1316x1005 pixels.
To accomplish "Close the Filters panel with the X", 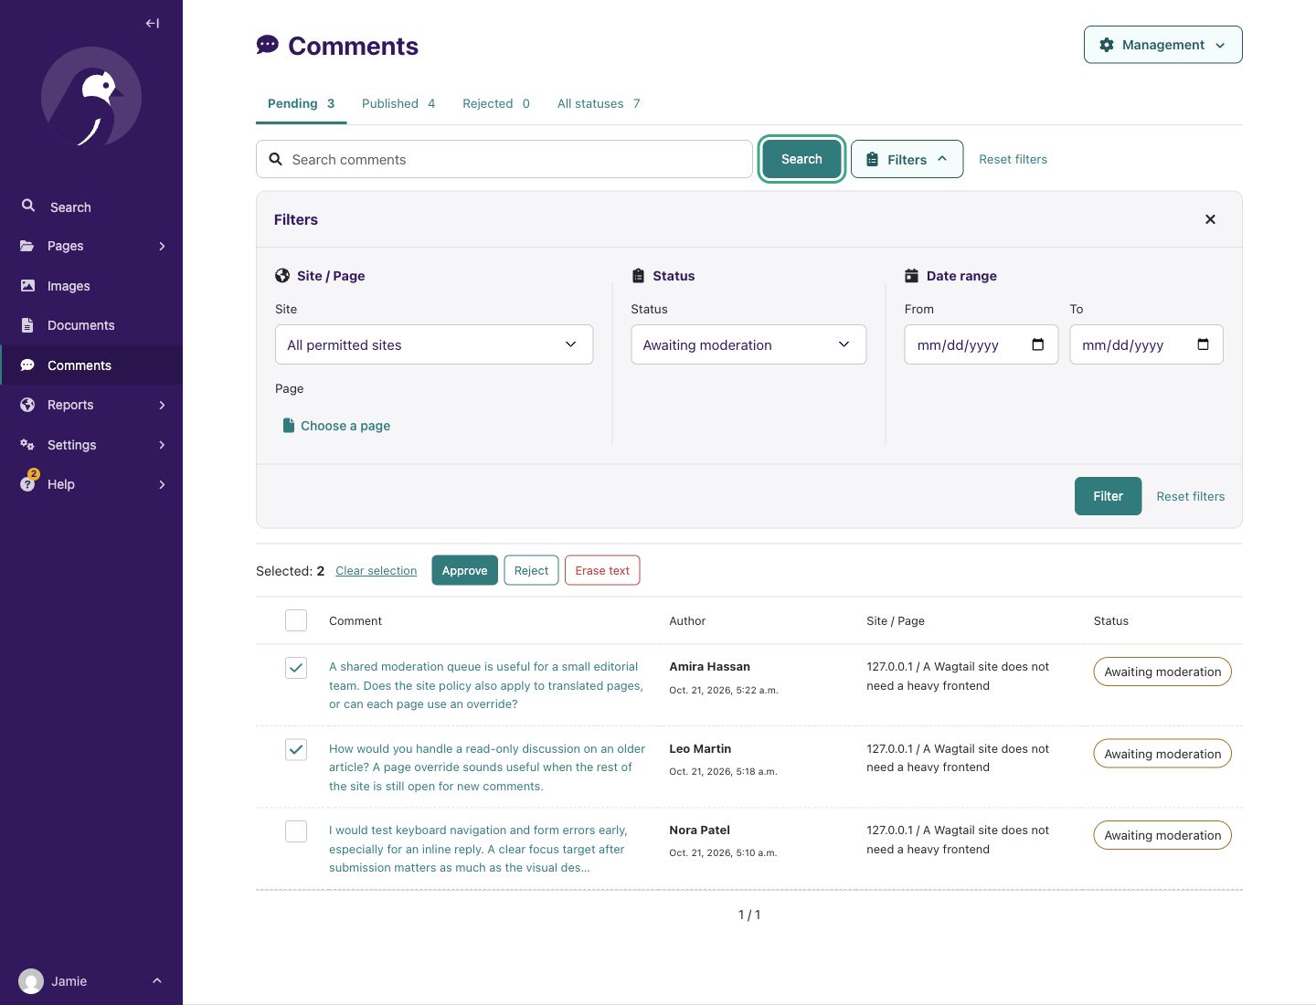I will [1210, 219].
